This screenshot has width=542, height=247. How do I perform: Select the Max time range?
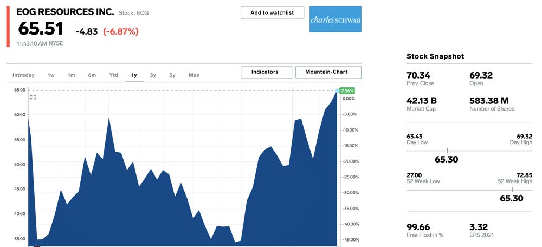(194, 75)
